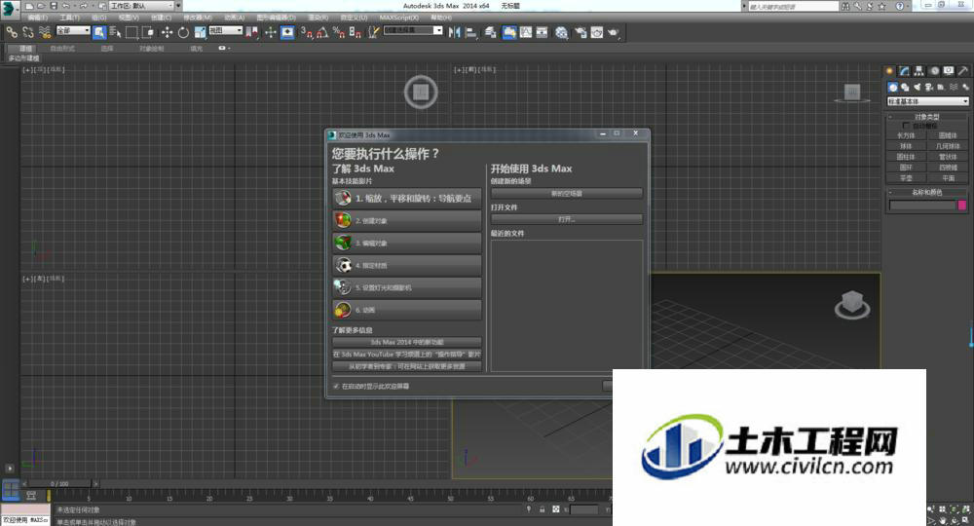Screen dimensions: 974x526
Task: Click the Redo arrow in quick access toolbar
Action: (x=83, y=6)
